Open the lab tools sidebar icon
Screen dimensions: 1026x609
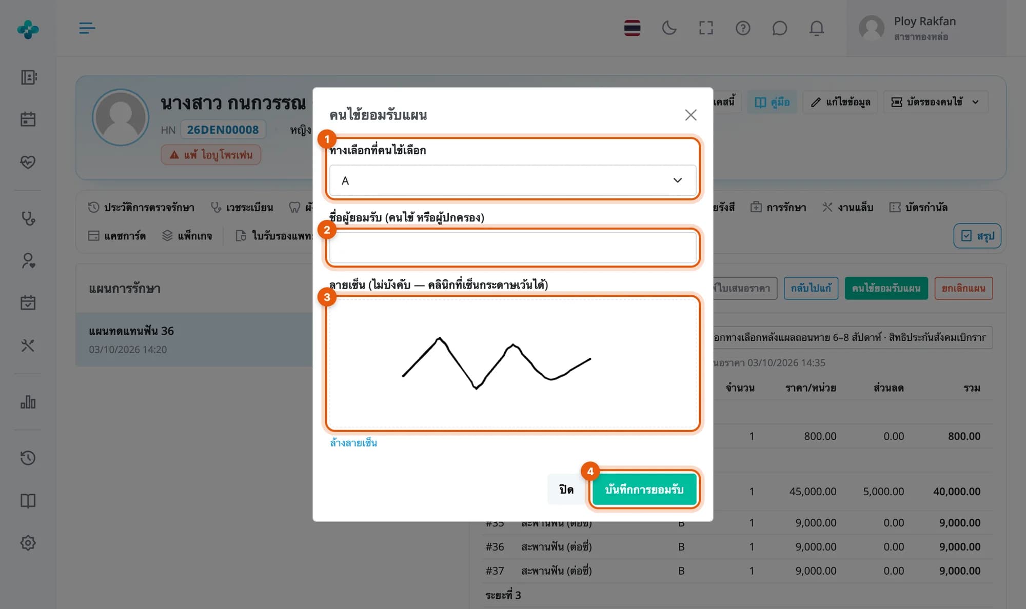(28, 346)
